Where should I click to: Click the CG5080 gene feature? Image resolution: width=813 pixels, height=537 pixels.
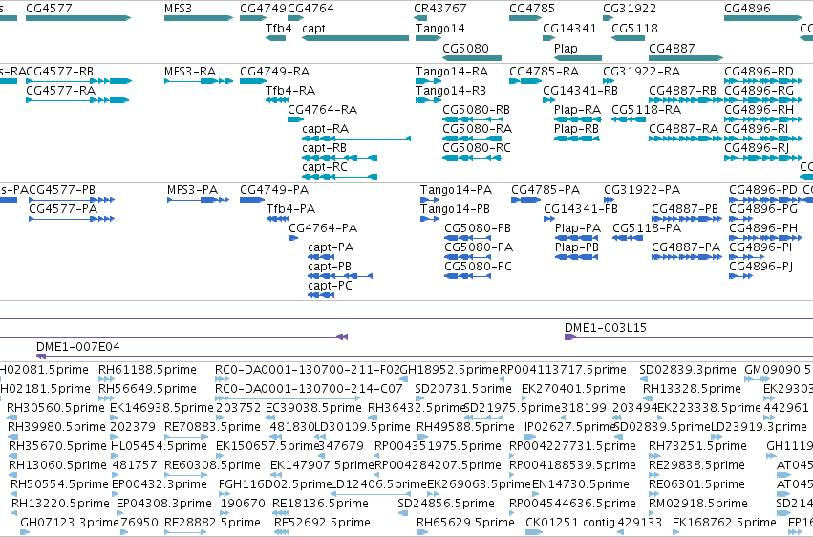coord(472,58)
